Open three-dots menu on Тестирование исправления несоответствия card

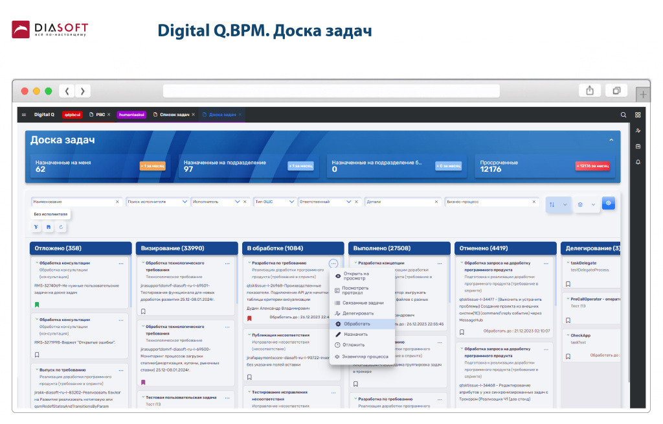tap(333, 393)
